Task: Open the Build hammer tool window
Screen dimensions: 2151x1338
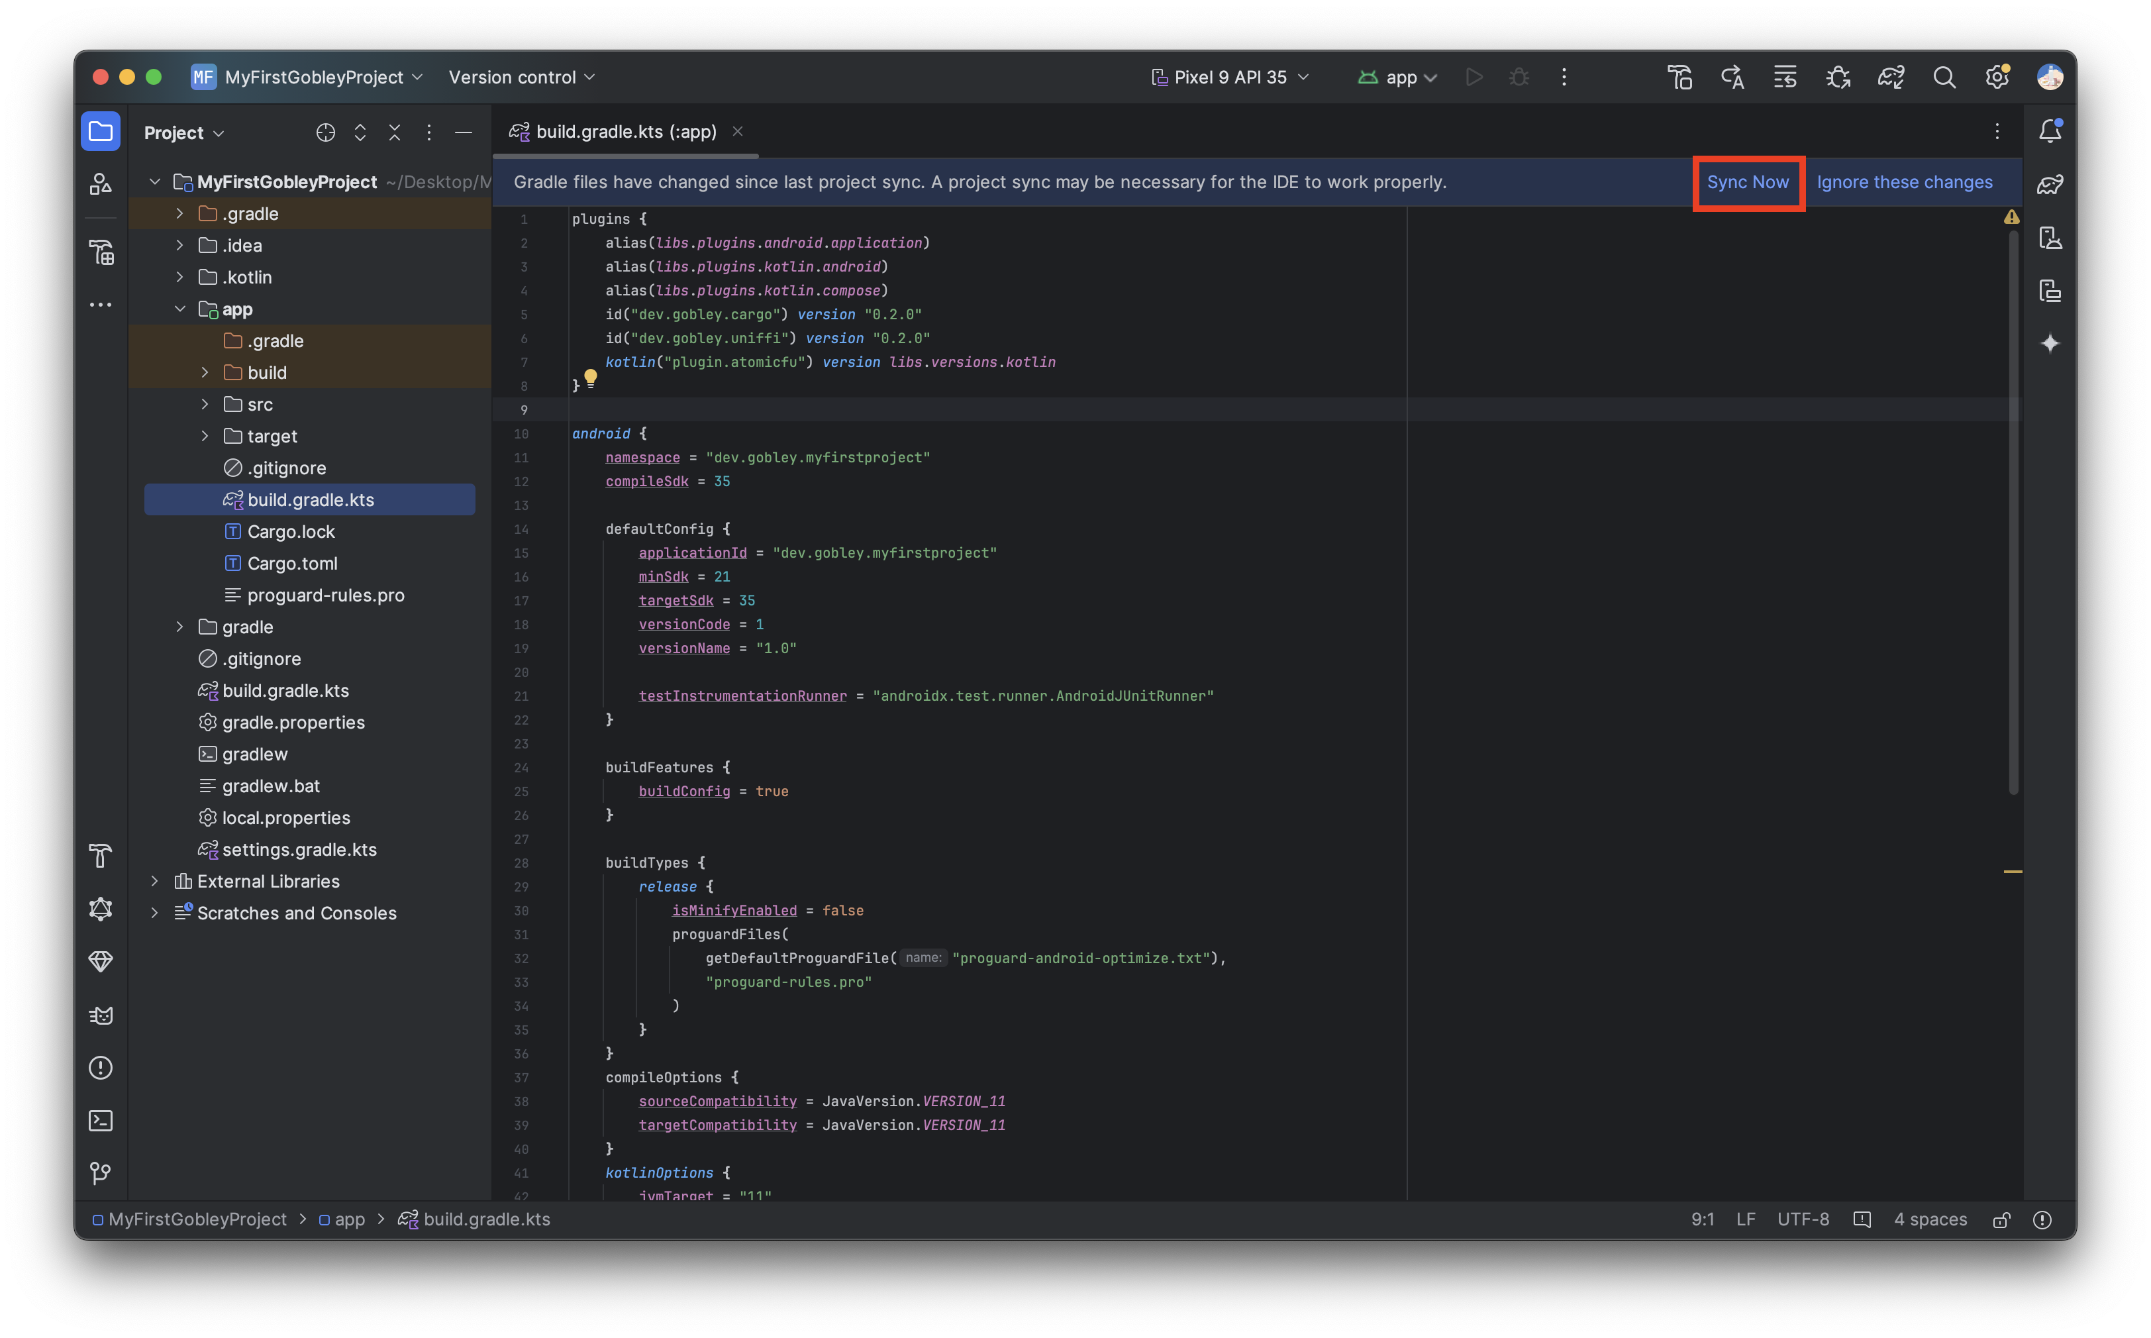Action: pyautogui.click(x=101, y=856)
